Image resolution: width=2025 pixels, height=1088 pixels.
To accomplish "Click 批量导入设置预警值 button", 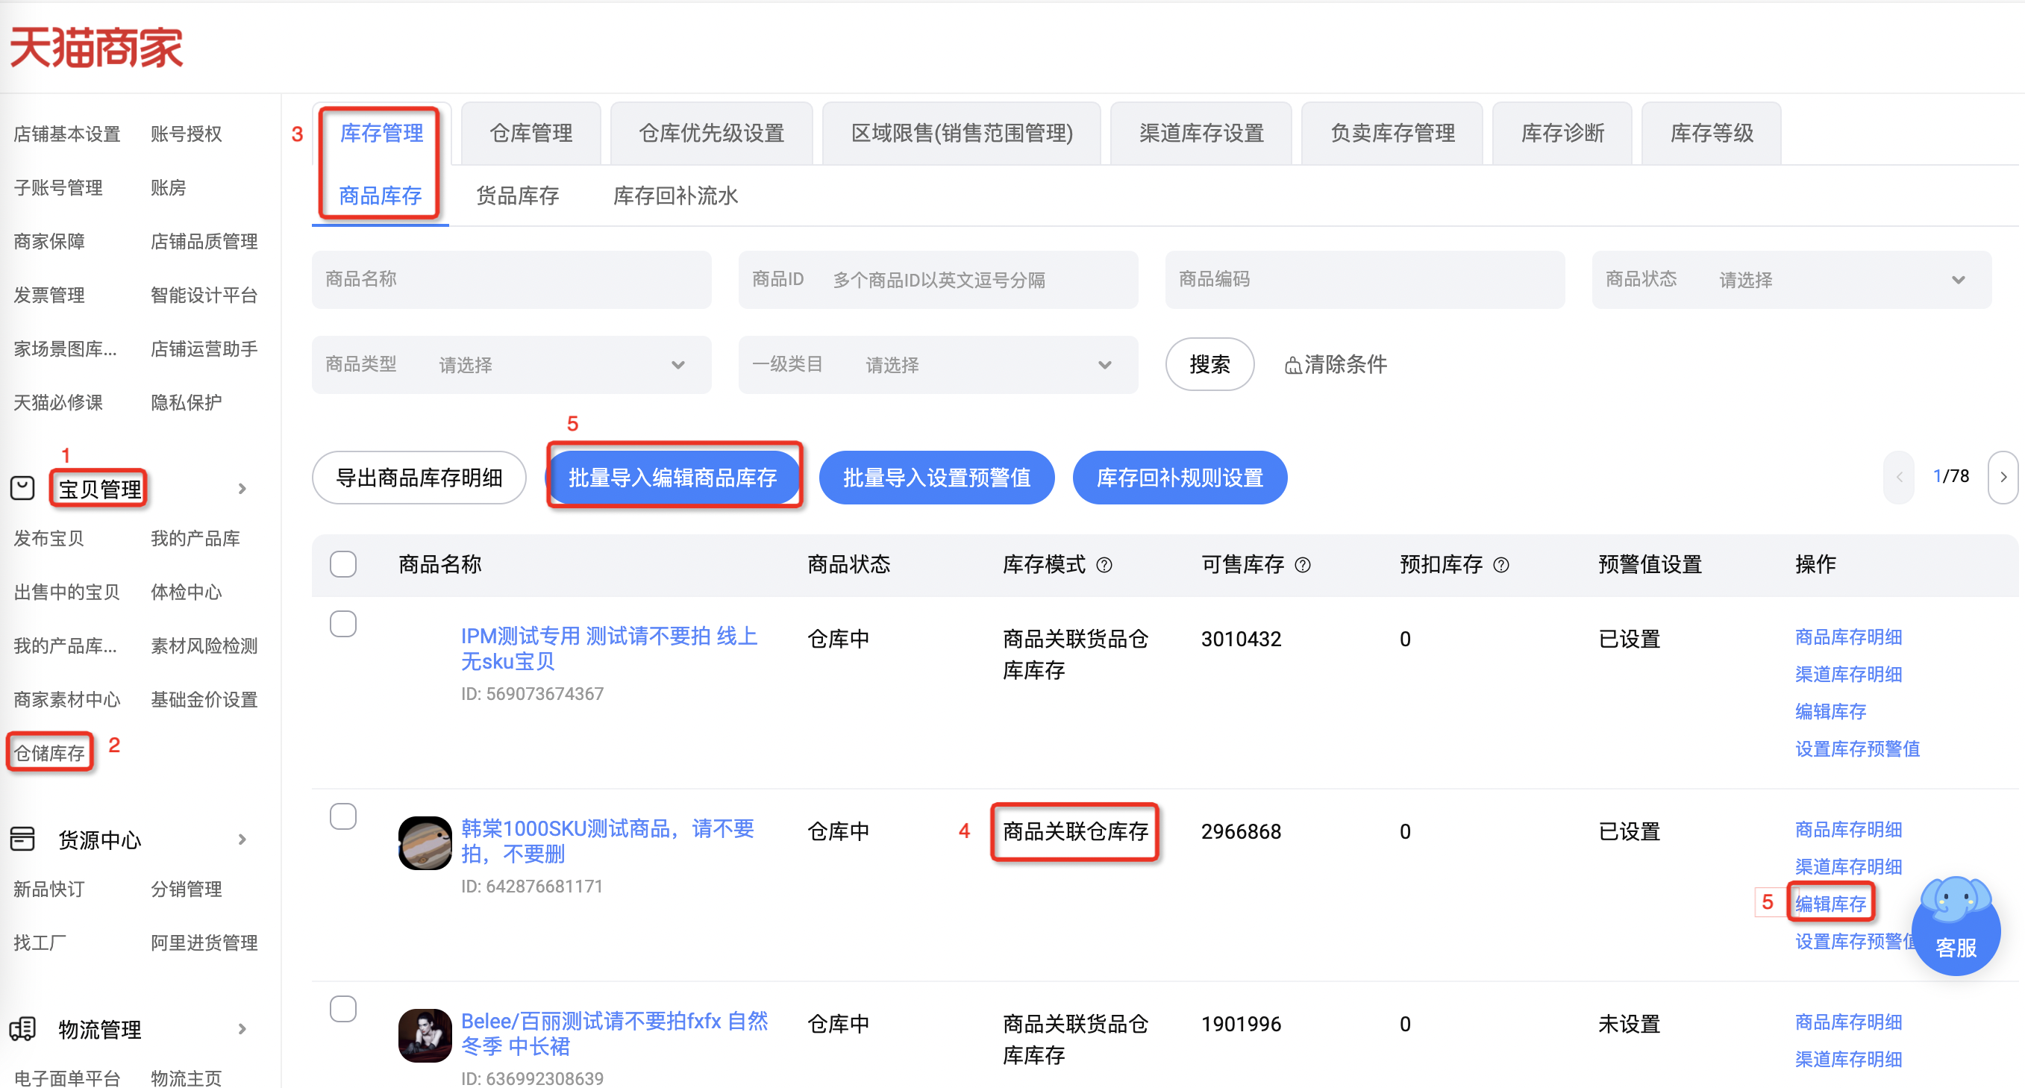I will 936,477.
